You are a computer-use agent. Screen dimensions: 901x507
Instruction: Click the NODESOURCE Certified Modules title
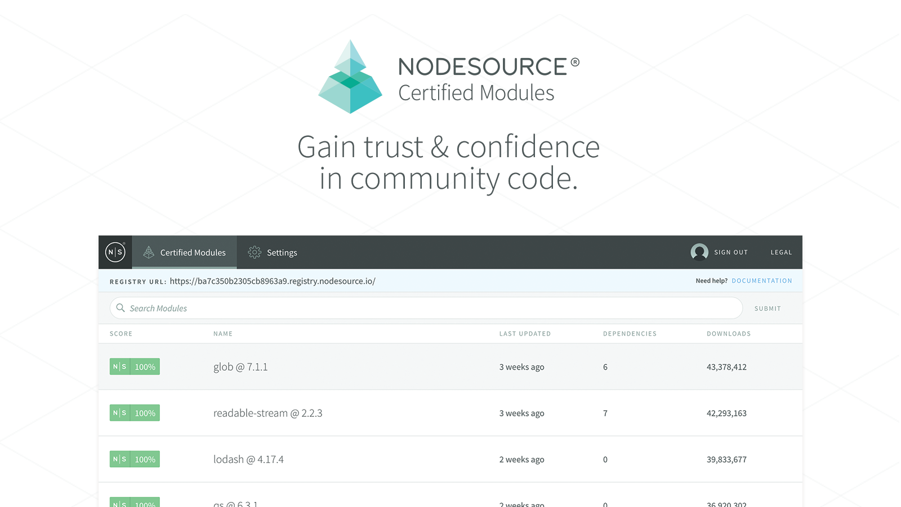[489, 79]
